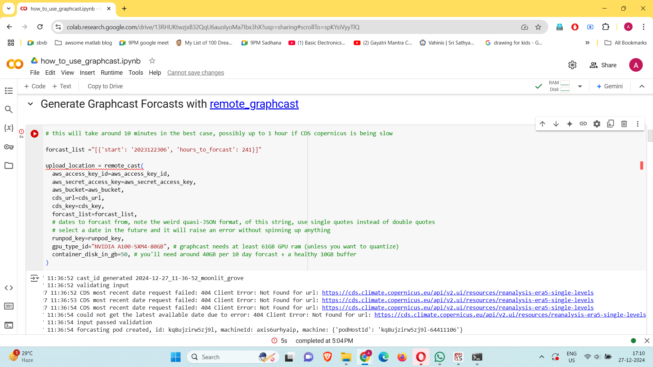653x367 pixels.
Task: Bookmark this page star icon
Action: pos(538,27)
